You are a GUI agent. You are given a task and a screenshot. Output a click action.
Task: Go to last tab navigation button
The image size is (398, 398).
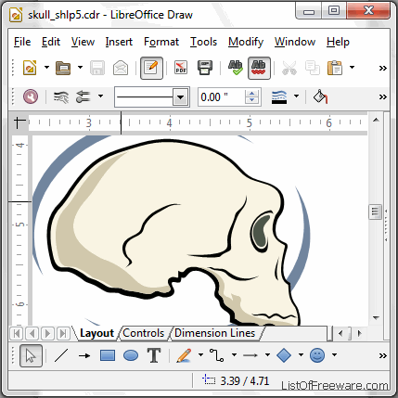63,333
